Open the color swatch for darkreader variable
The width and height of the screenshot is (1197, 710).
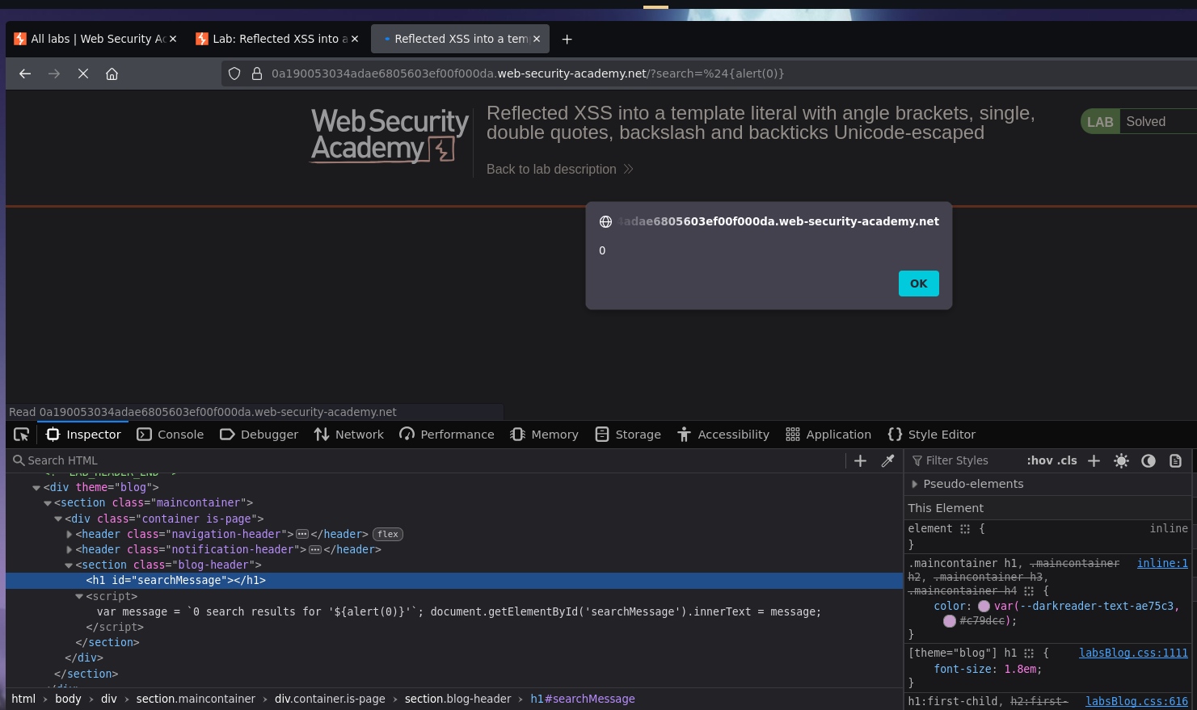tap(984, 606)
